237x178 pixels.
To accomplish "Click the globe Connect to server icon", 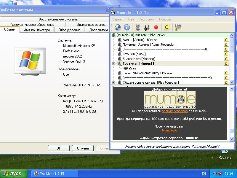I will coord(118,28).
